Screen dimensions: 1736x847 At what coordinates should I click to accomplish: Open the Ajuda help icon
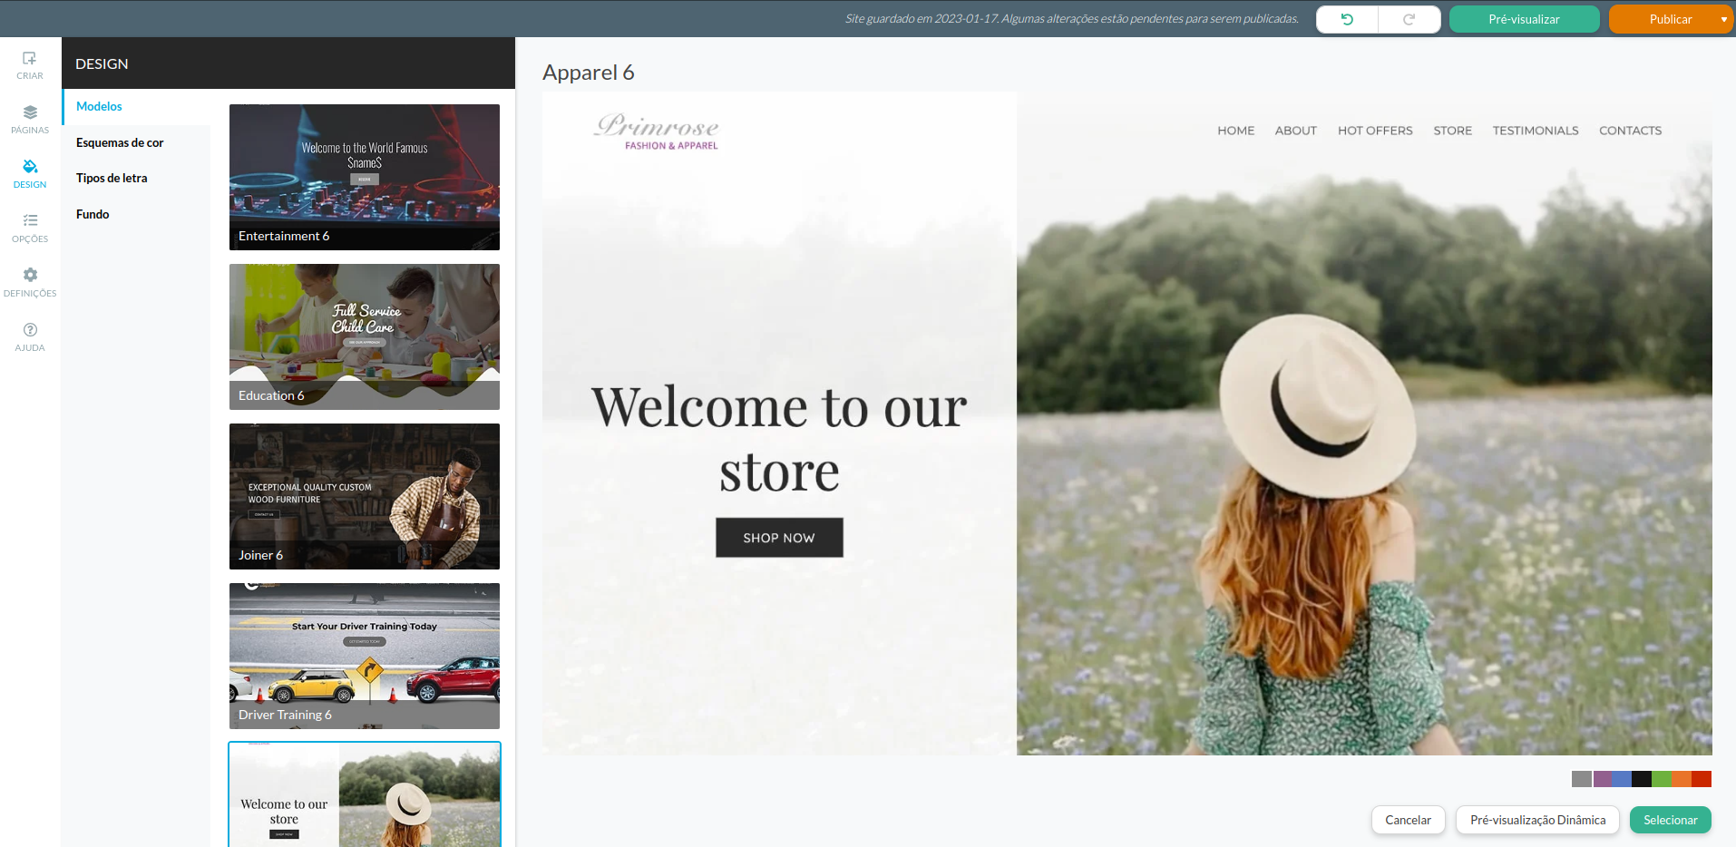[x=30, y=336]
